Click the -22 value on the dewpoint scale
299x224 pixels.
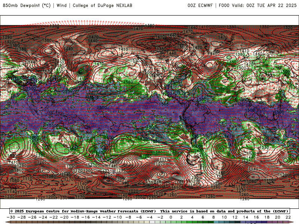53,217
